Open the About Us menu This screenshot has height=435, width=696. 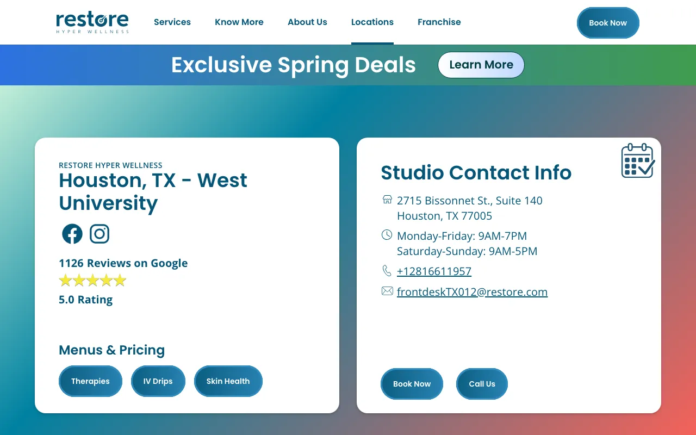(x=307, y=22)
